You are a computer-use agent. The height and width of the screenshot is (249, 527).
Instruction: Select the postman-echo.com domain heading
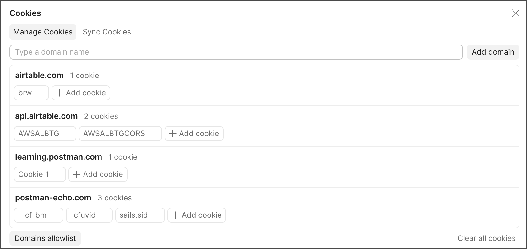pos(53,198)
